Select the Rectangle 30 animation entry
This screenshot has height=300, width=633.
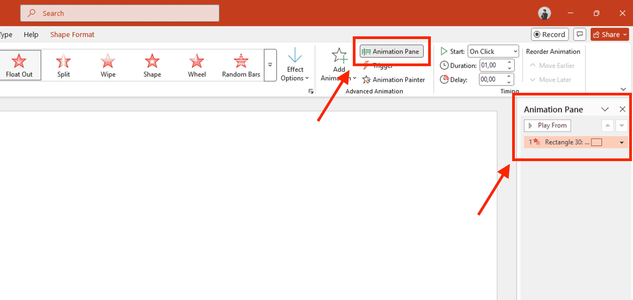576,142
